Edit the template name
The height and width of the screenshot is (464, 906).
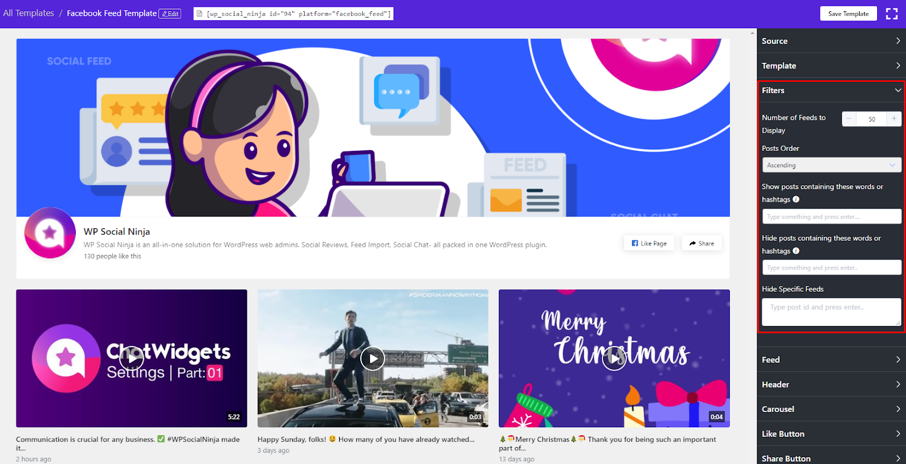(x=170, y=14)
